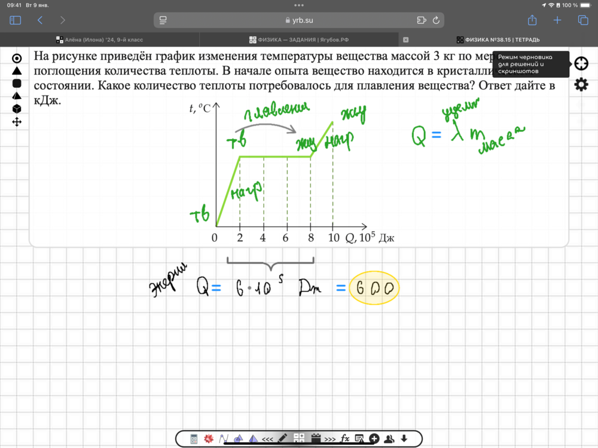Open the calculator tool in bottom toolbar
The height and width of the screenshot is (448, 598).
(194, 439)
